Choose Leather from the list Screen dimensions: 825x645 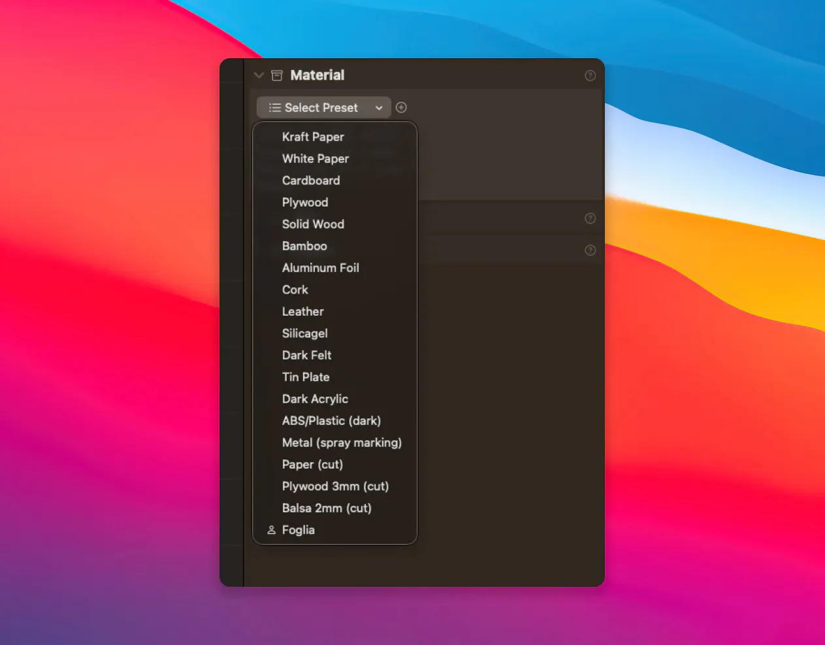(334, 312)
